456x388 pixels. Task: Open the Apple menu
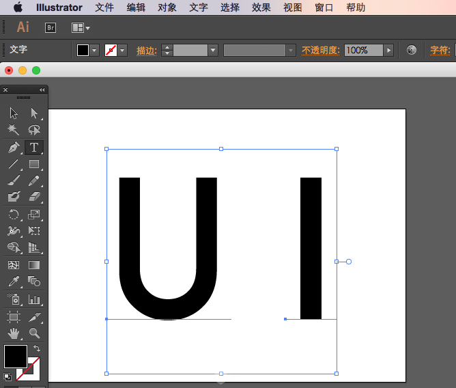(18, 8)
